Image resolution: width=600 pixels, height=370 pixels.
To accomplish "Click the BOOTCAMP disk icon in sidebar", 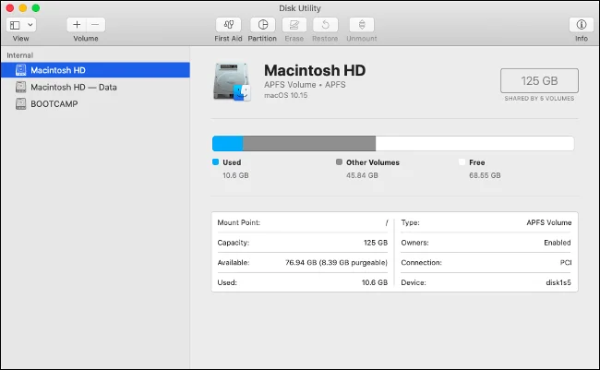I will coord(21,103).
